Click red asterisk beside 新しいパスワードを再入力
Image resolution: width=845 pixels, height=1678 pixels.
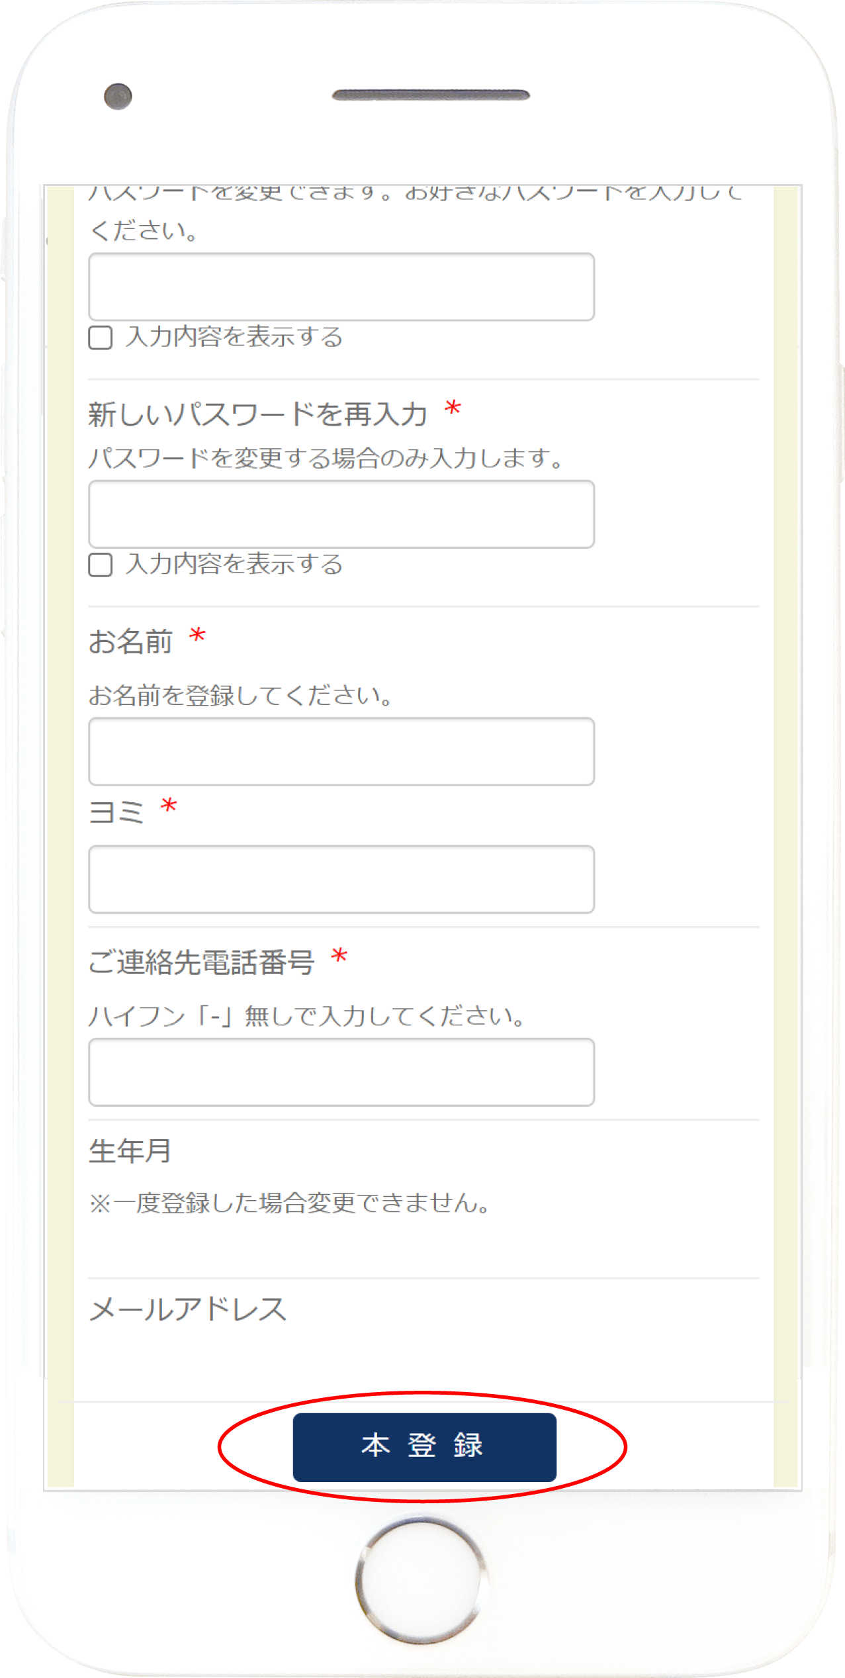tap(453, 408)
